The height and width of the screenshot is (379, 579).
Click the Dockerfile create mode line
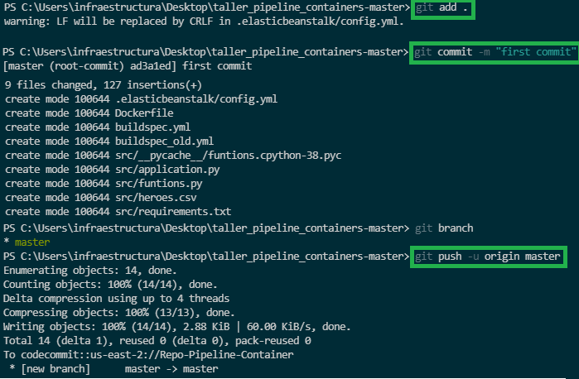coord(89,113)
